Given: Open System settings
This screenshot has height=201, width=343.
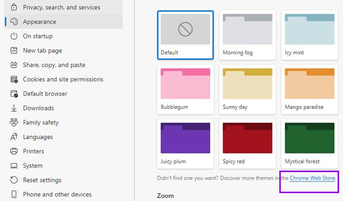Looking at the screenshot, I should (63, 166).
